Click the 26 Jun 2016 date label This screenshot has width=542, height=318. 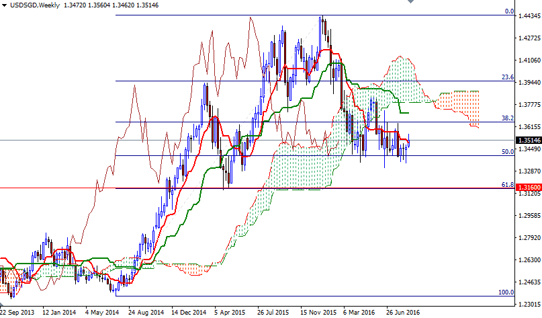(x=403, y=313)
